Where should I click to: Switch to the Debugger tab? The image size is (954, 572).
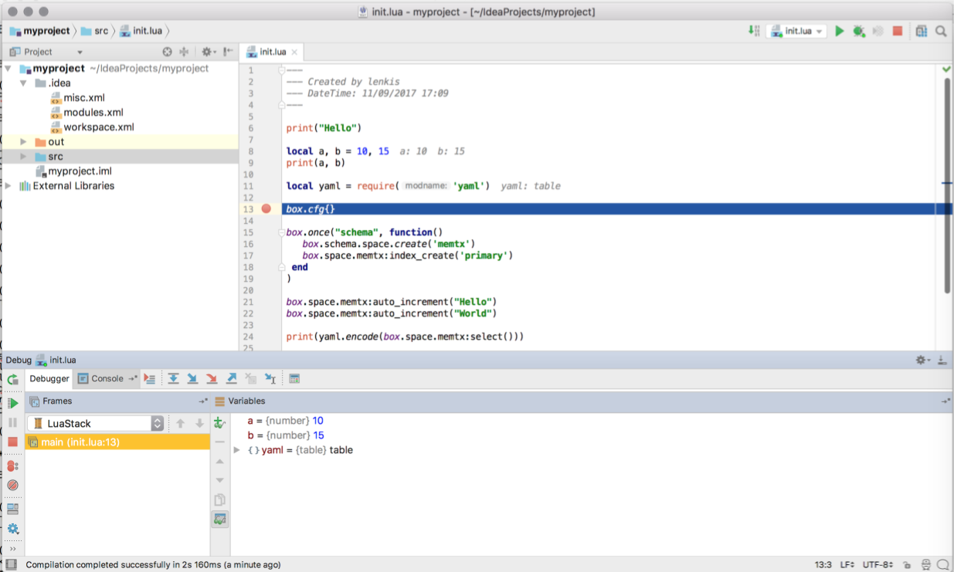(x=49, y=379)
